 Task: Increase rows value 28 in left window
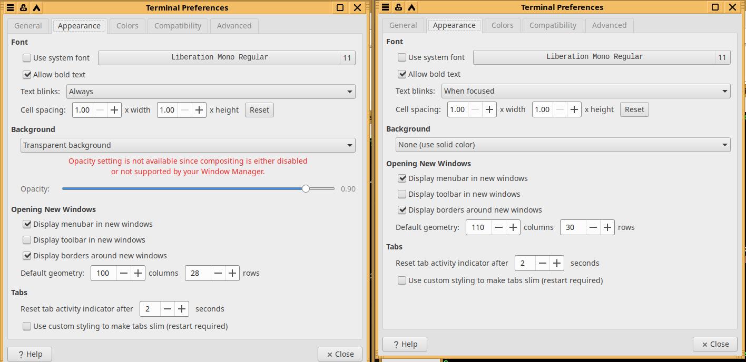232,273
